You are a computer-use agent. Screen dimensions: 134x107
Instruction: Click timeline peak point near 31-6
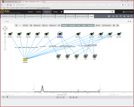pos(42,87)
